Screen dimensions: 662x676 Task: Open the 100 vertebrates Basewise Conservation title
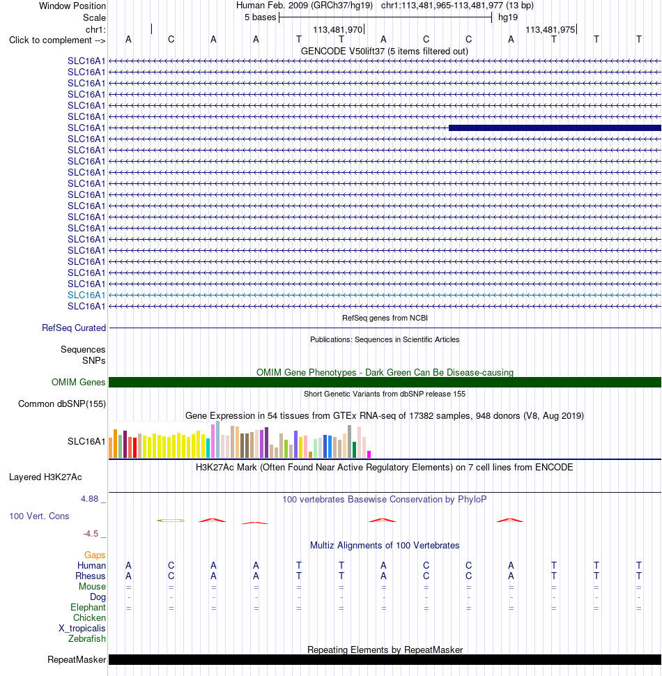pos(385,500)
